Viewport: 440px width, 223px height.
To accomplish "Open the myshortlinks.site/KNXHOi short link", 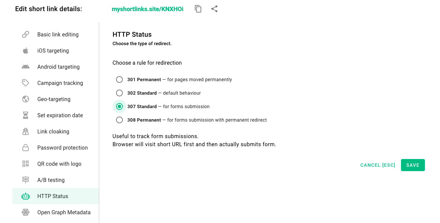I will pyautogui.click(x=147, y=9).
